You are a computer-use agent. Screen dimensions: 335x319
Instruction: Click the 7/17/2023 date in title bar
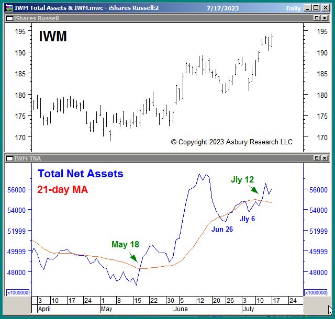(222, 9)
